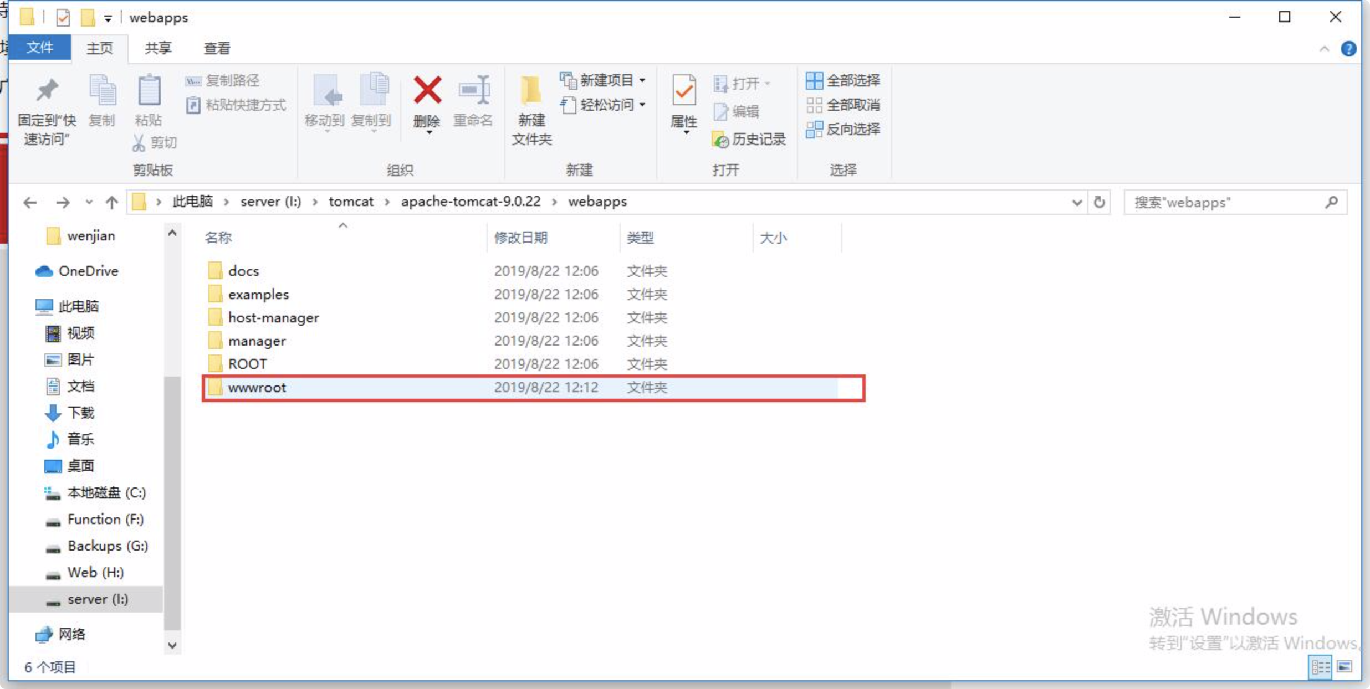Collapse the ribbon with the chevron

(x=1324, y=49)
